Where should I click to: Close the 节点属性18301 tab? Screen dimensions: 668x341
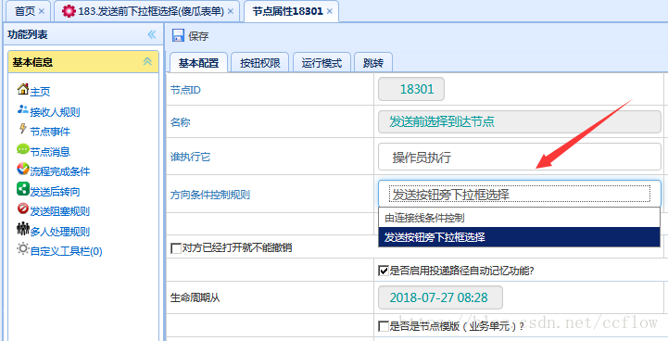[330, 11]
